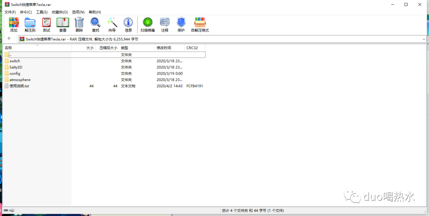Screen dimensions: 429x216
Task: Click the key icon in the status bar
Action: [x=12, y=210]
